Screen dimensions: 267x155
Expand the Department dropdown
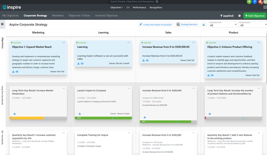[x=253, y=24]
